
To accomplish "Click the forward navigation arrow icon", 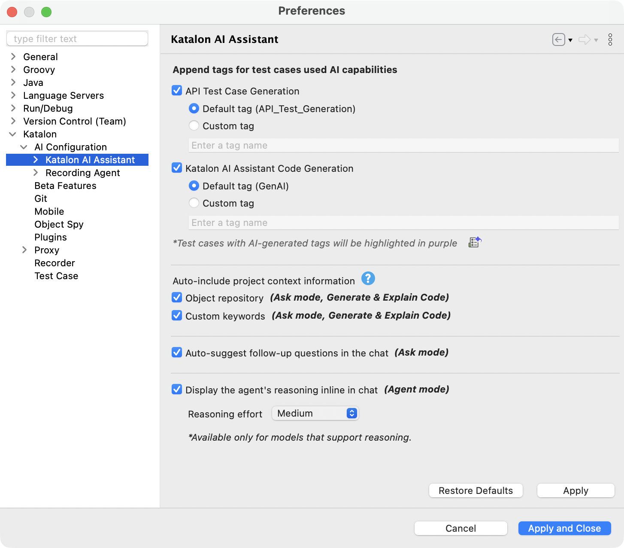I will click(x=584, y=40).
